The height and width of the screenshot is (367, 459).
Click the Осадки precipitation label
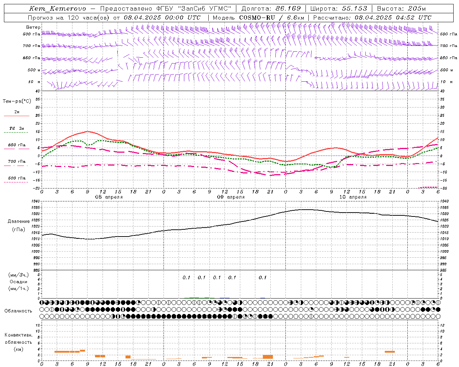tap(19, 282)
